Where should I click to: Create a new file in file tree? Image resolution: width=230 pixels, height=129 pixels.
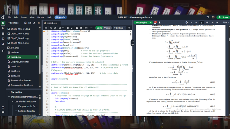pos(25,23)
